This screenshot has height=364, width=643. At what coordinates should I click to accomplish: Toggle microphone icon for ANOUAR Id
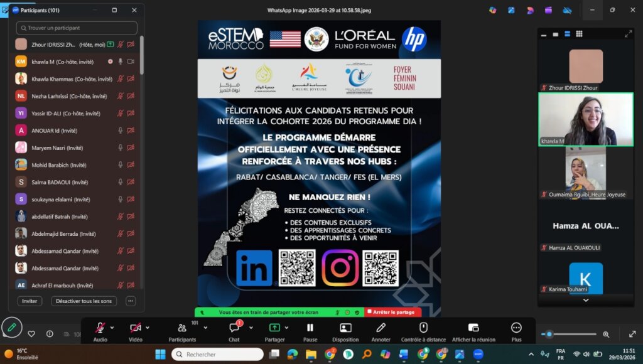pyautogui.click(x=120, y=131)
